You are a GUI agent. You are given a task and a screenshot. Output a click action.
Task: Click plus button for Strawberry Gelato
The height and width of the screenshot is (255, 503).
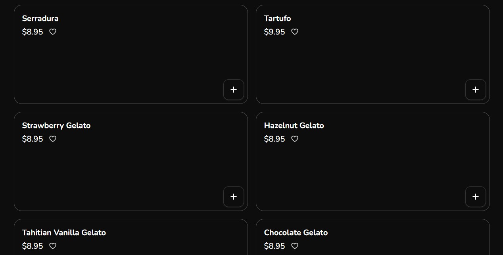234,197
